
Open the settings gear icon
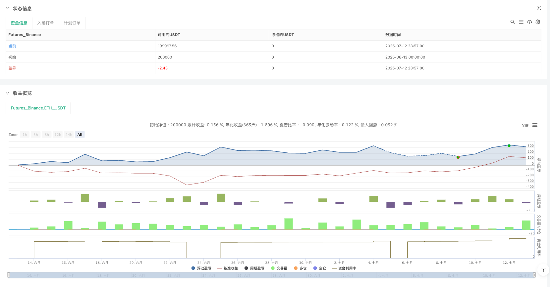coord(538,22)
